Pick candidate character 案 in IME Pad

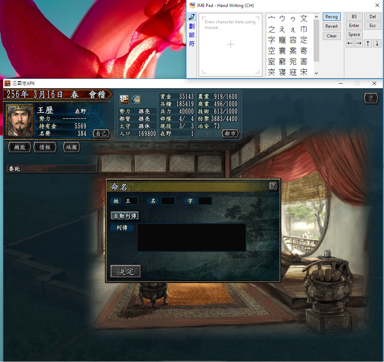click(293, 51)
